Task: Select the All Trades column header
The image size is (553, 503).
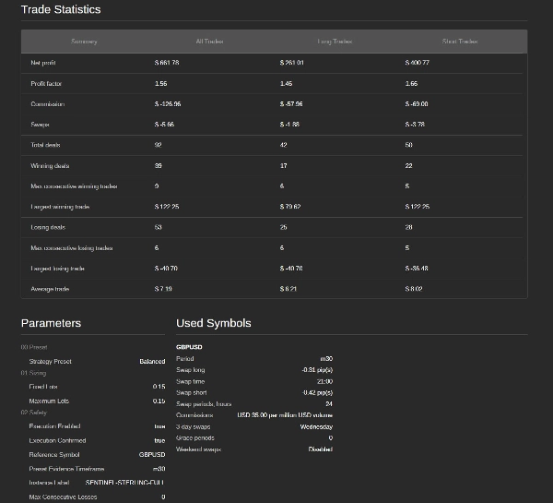Action: point(209,42)
